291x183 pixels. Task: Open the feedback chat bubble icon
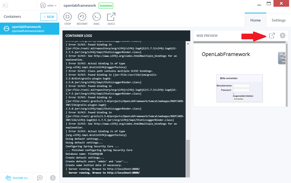click(x=40, y=178)
